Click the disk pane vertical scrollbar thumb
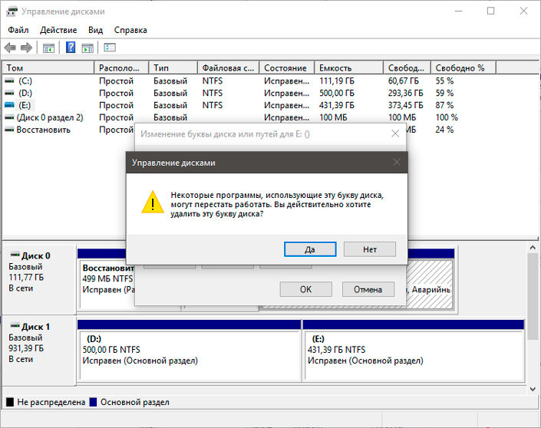 (x=533, y=297)
